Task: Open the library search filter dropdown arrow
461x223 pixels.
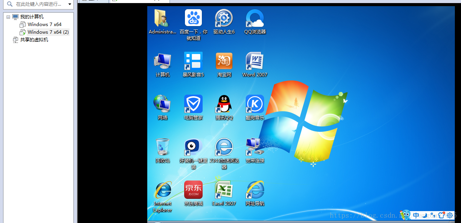Action: point(70,4)
